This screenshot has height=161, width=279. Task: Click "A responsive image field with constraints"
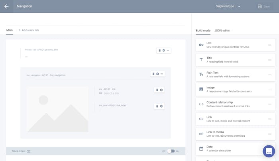(229, 91)
